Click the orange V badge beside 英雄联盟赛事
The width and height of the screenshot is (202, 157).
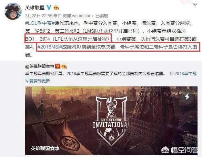tap(58, 66)
